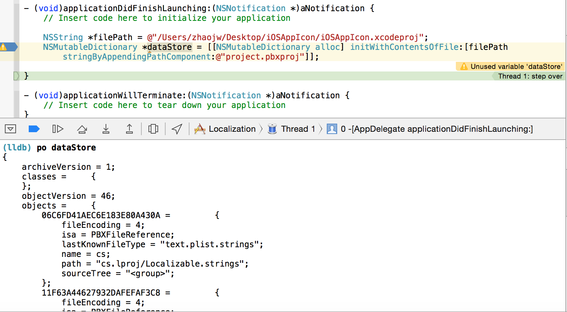Click the 'Thread 1: step over' annotation
The width and height of the screenshot is (567, 312).
click(x=530, y=76)
